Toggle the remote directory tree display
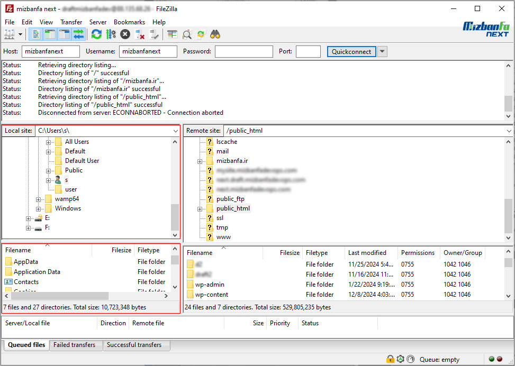Screen dimensions: 515x366 [x=65, y=34]
